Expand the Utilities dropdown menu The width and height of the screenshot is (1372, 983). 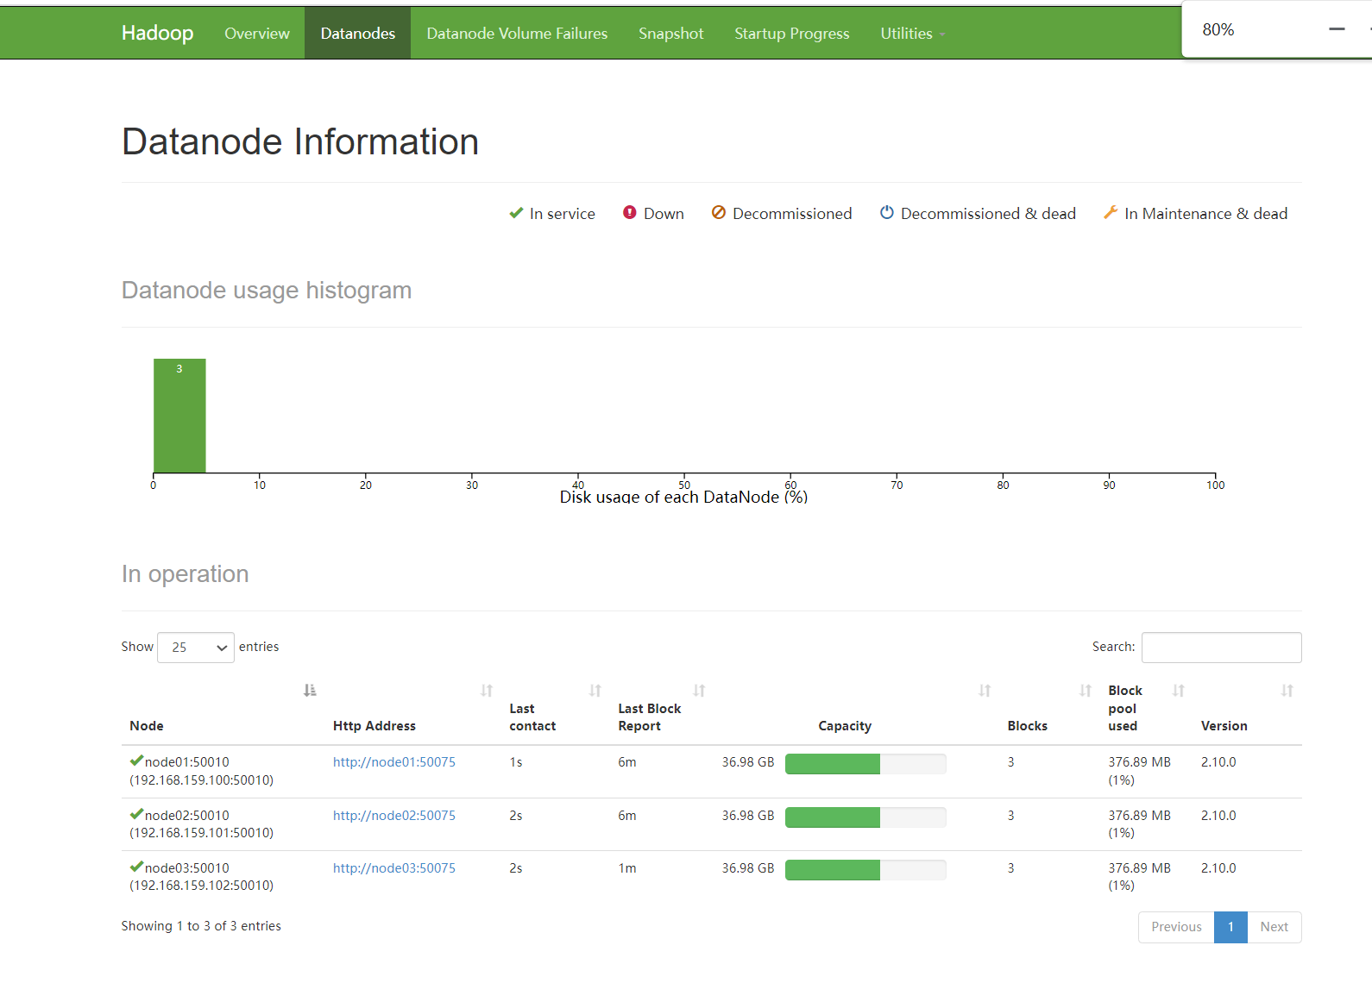912,34
